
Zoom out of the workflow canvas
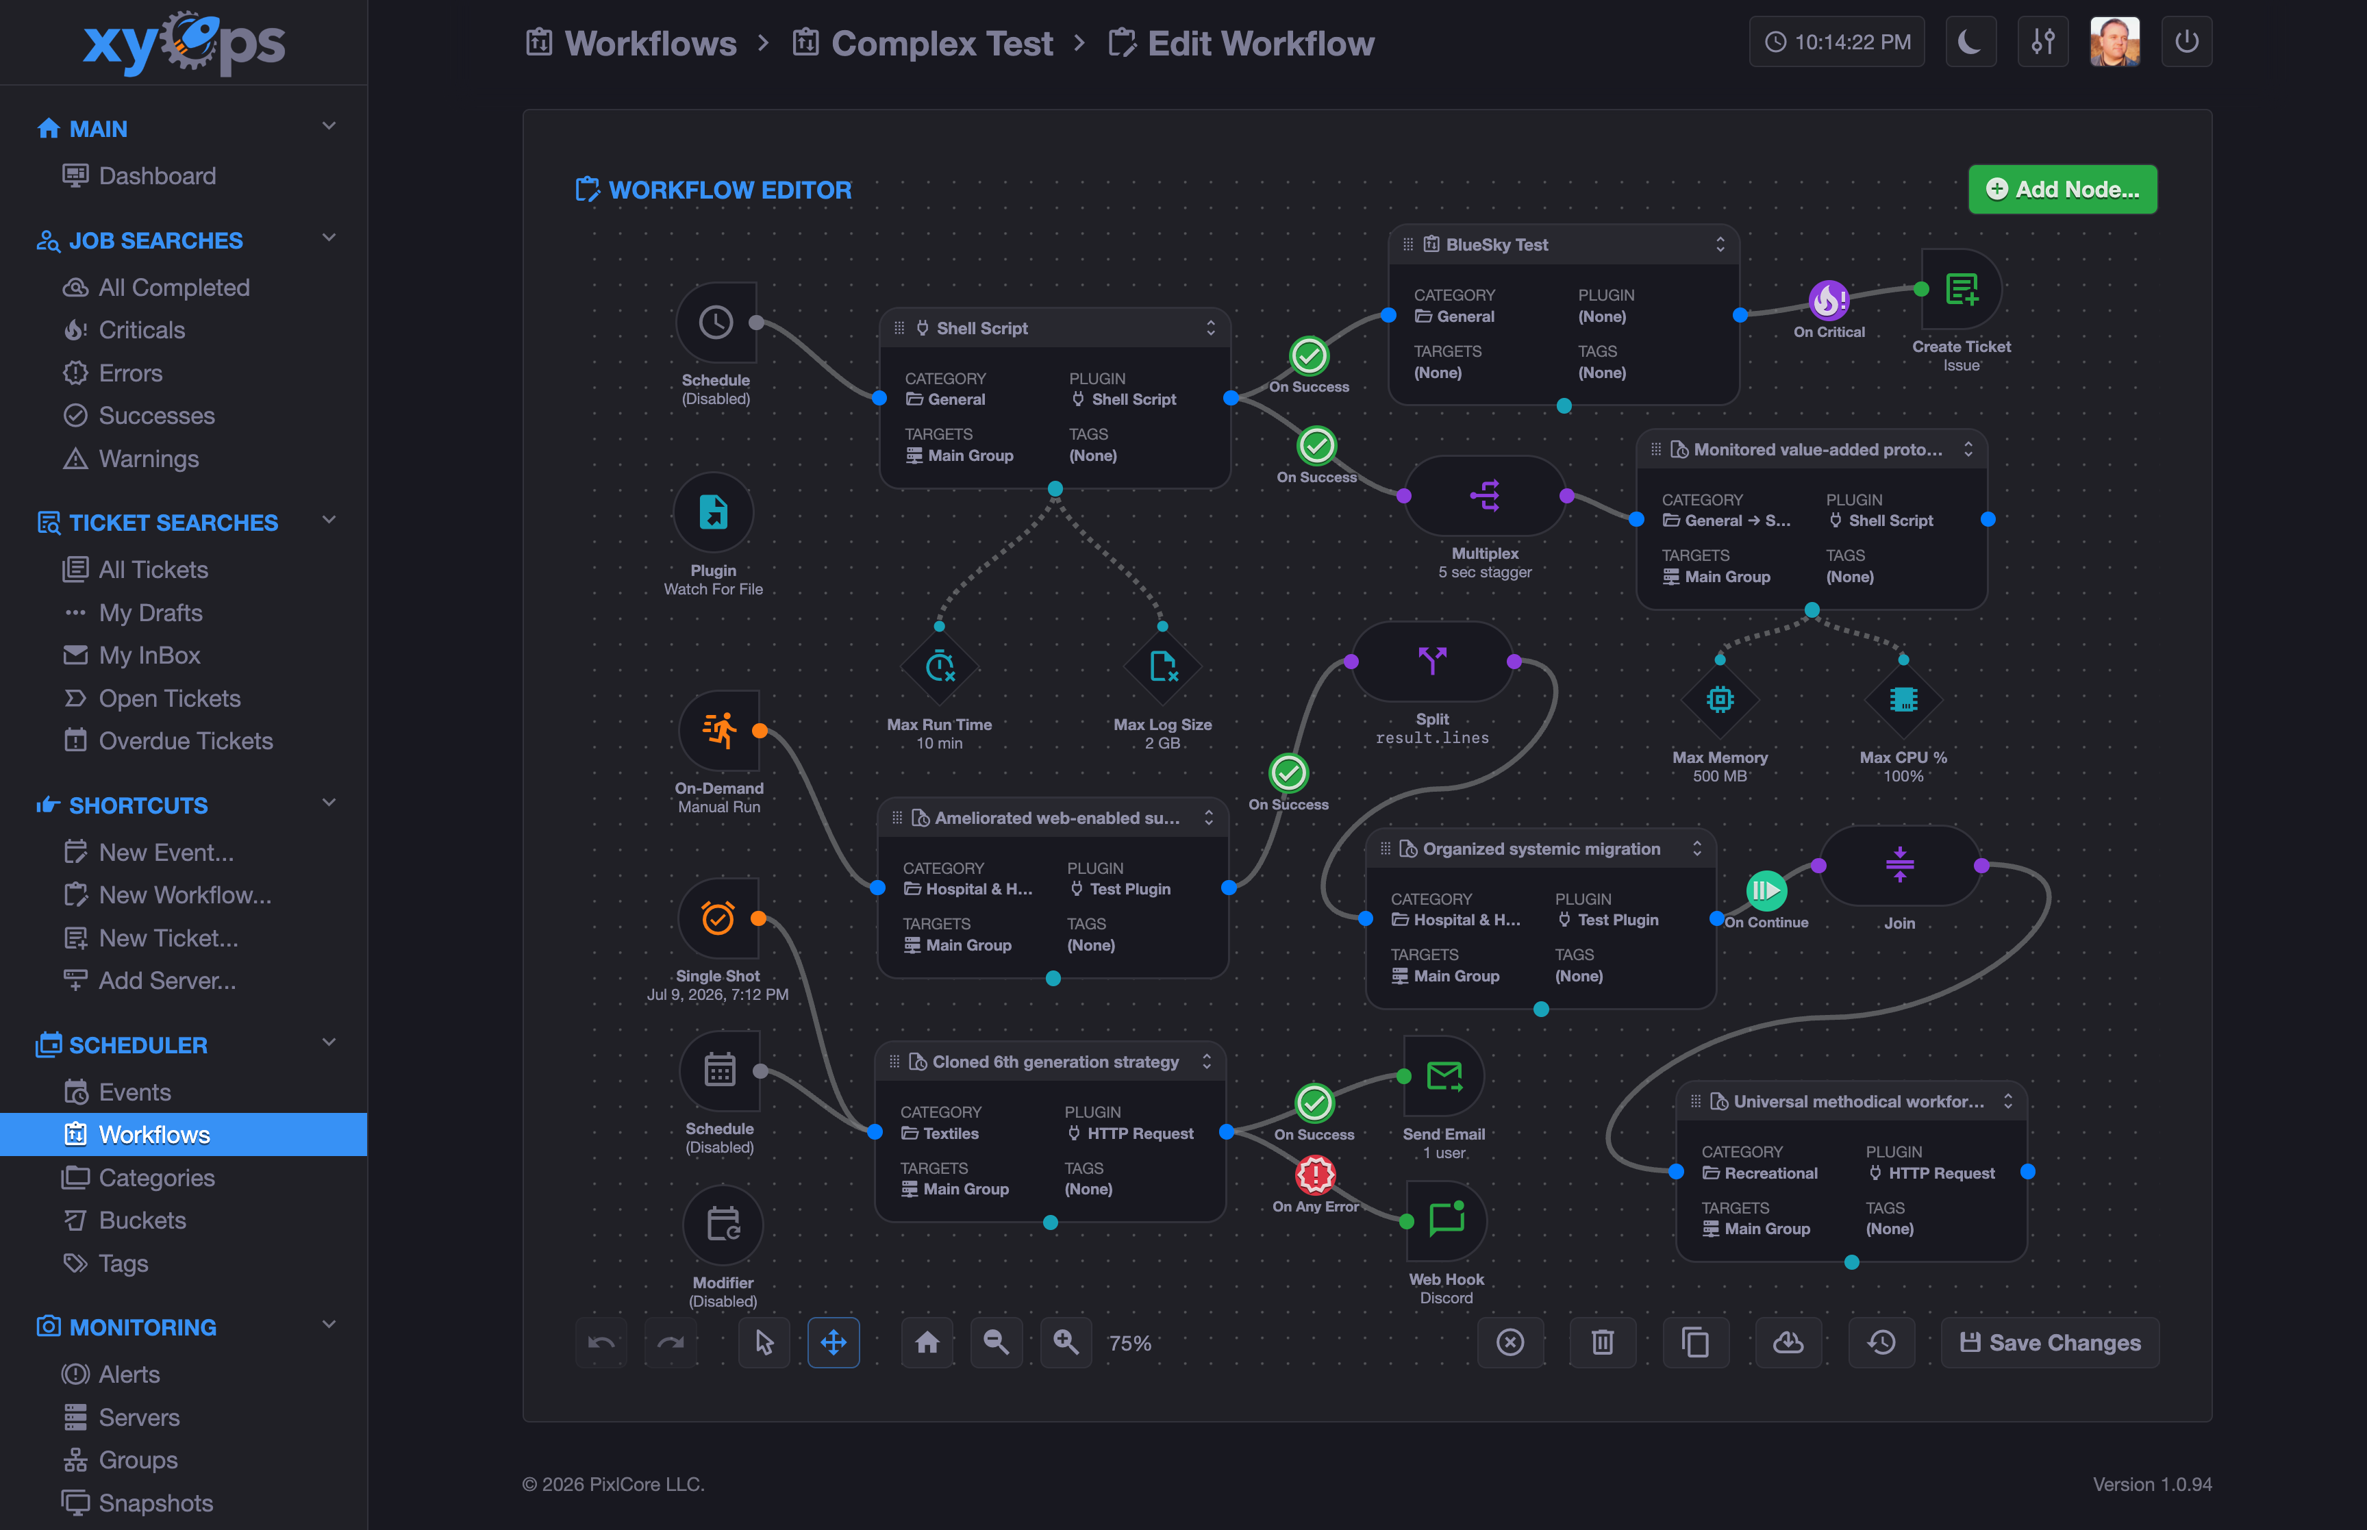[997, 1342]
